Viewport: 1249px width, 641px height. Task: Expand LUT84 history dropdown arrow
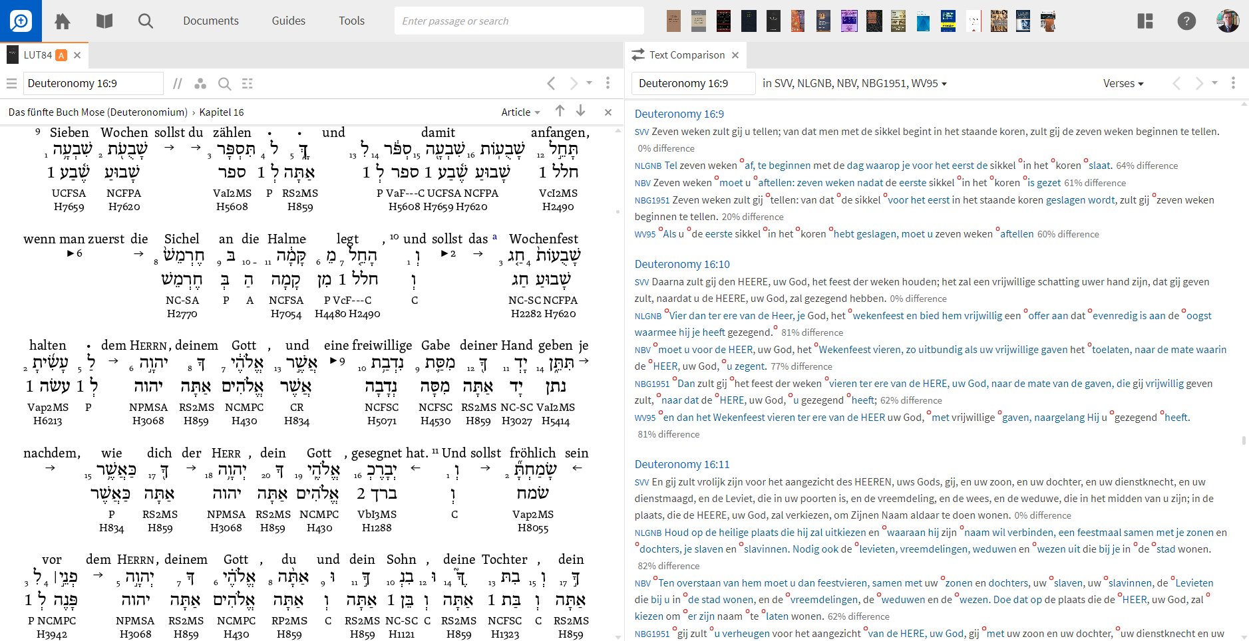pos(589,84)
